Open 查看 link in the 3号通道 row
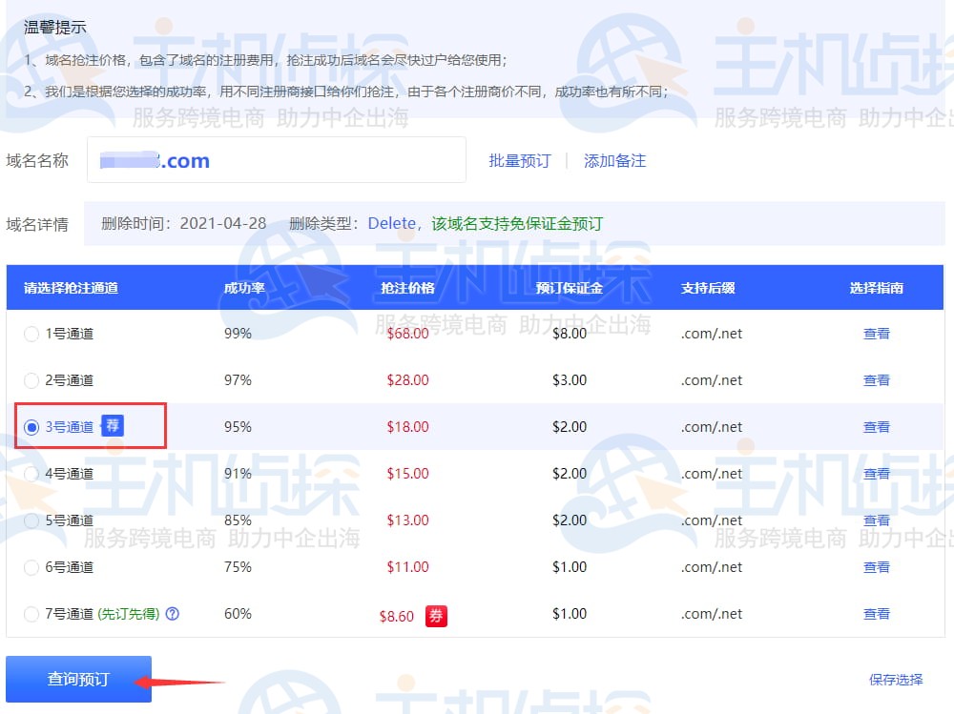 click(876, 427)
